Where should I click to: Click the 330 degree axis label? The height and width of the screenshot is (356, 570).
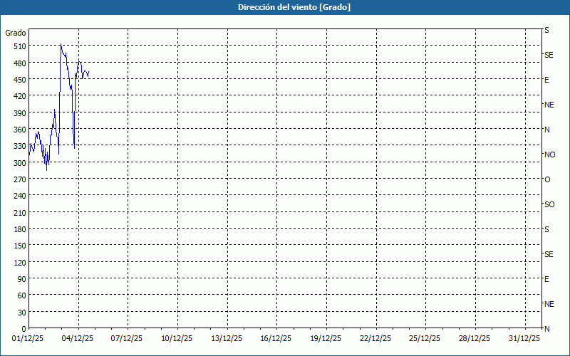[20, 146]
